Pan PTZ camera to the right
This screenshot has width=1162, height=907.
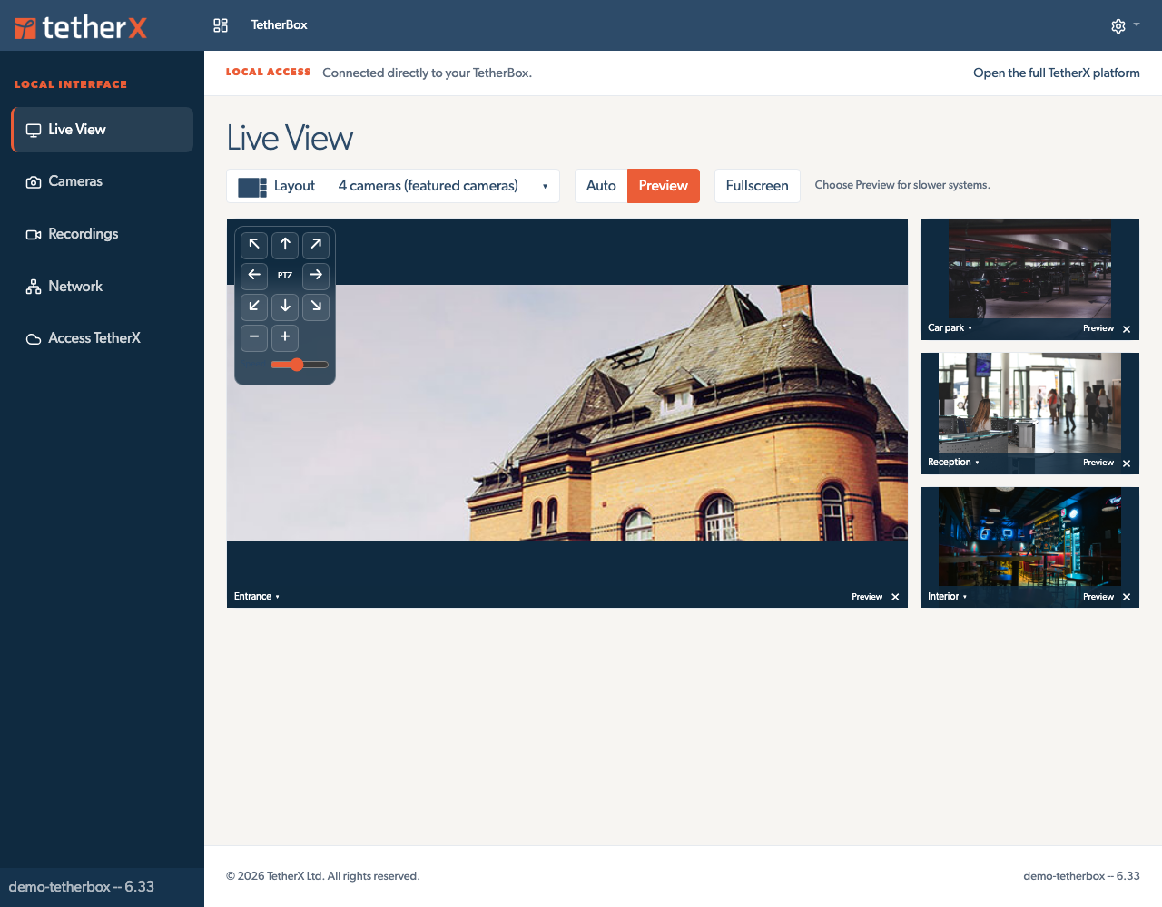pos(316,275)
